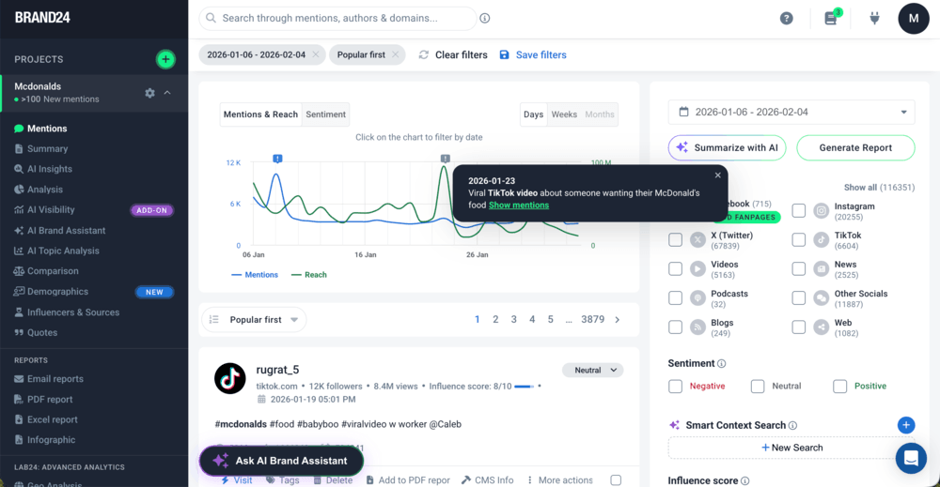Check the Other Socials checkbox
Screen dimensions: 940x487
pyautogui.click(x=798, y=298)
